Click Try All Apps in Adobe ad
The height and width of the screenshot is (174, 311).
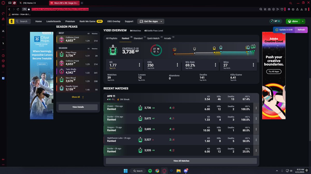pos(274,72)
